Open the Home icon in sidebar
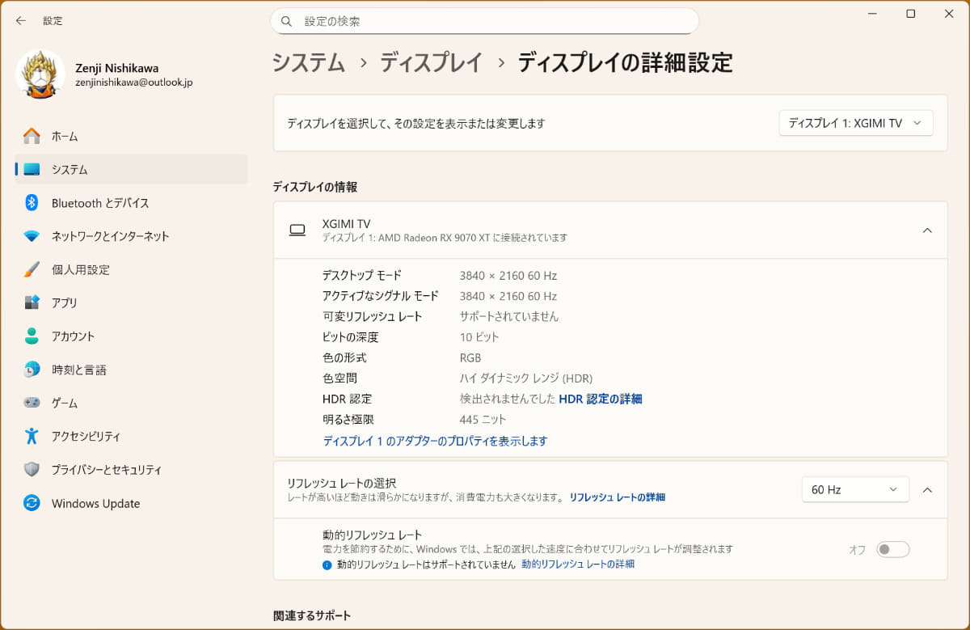The image size is (970, 630). 32,136
